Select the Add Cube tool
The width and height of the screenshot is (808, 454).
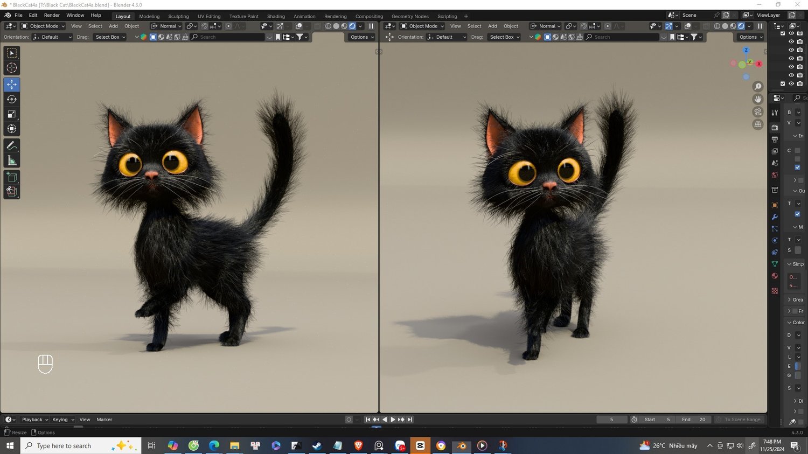point(12,177)
